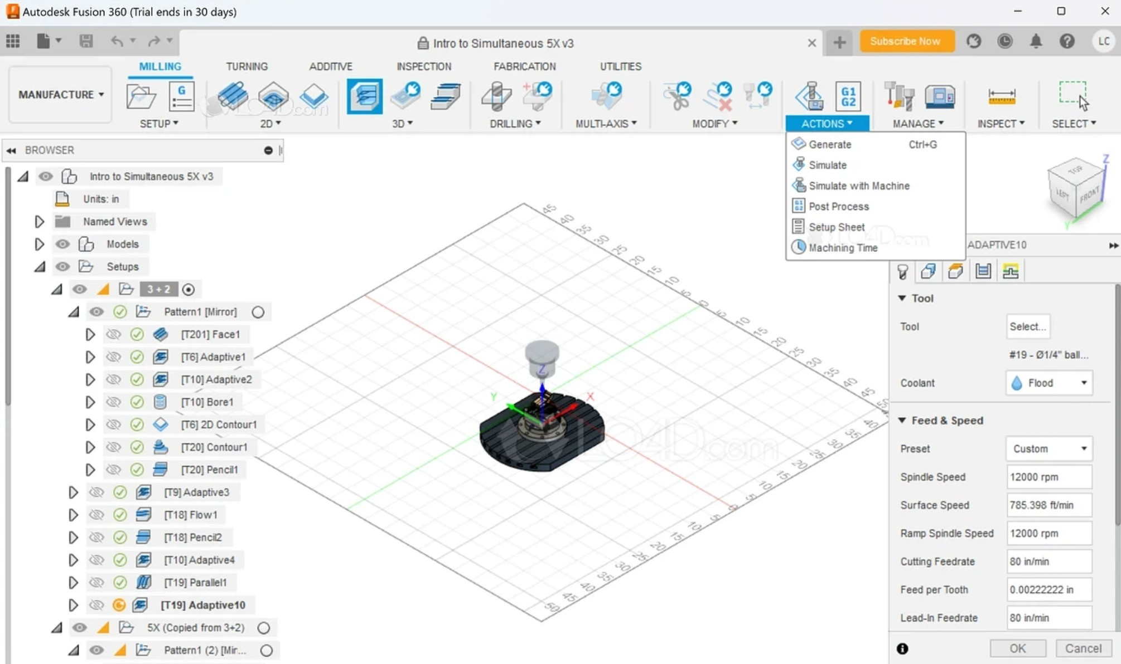Image resolution: width=1121 pixels, height=664 pixels.
Task: Click the Subscribe Now button
Action: coord(907,41)
